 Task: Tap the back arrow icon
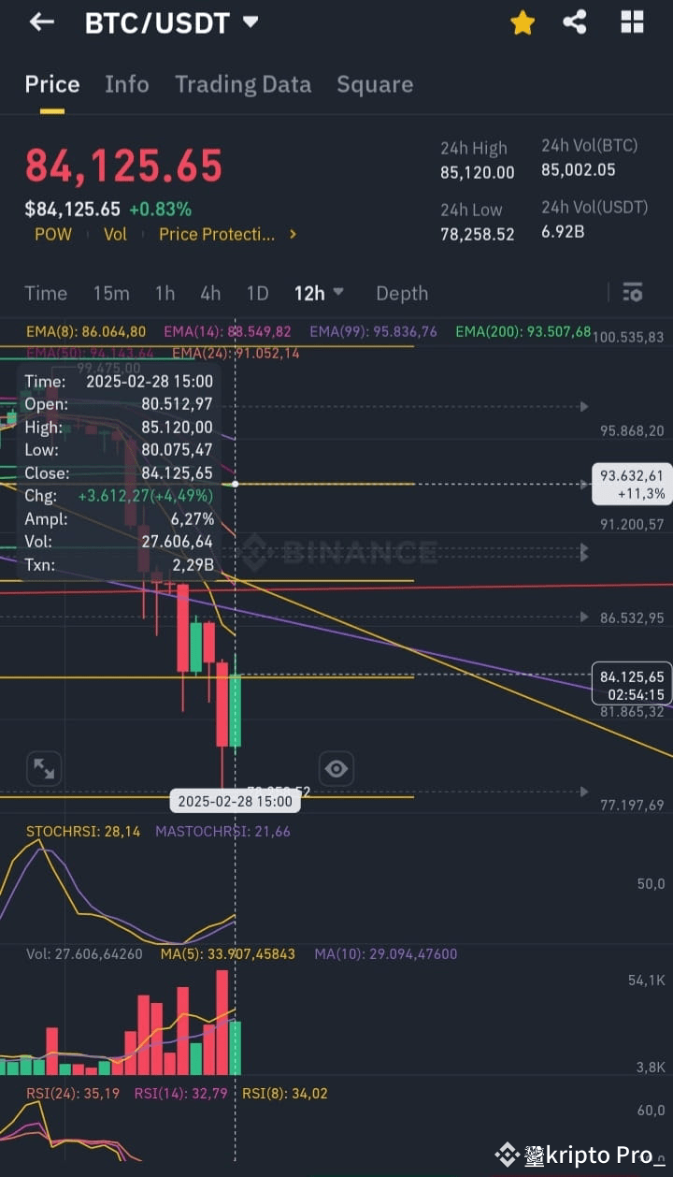(x=41, y=22)
